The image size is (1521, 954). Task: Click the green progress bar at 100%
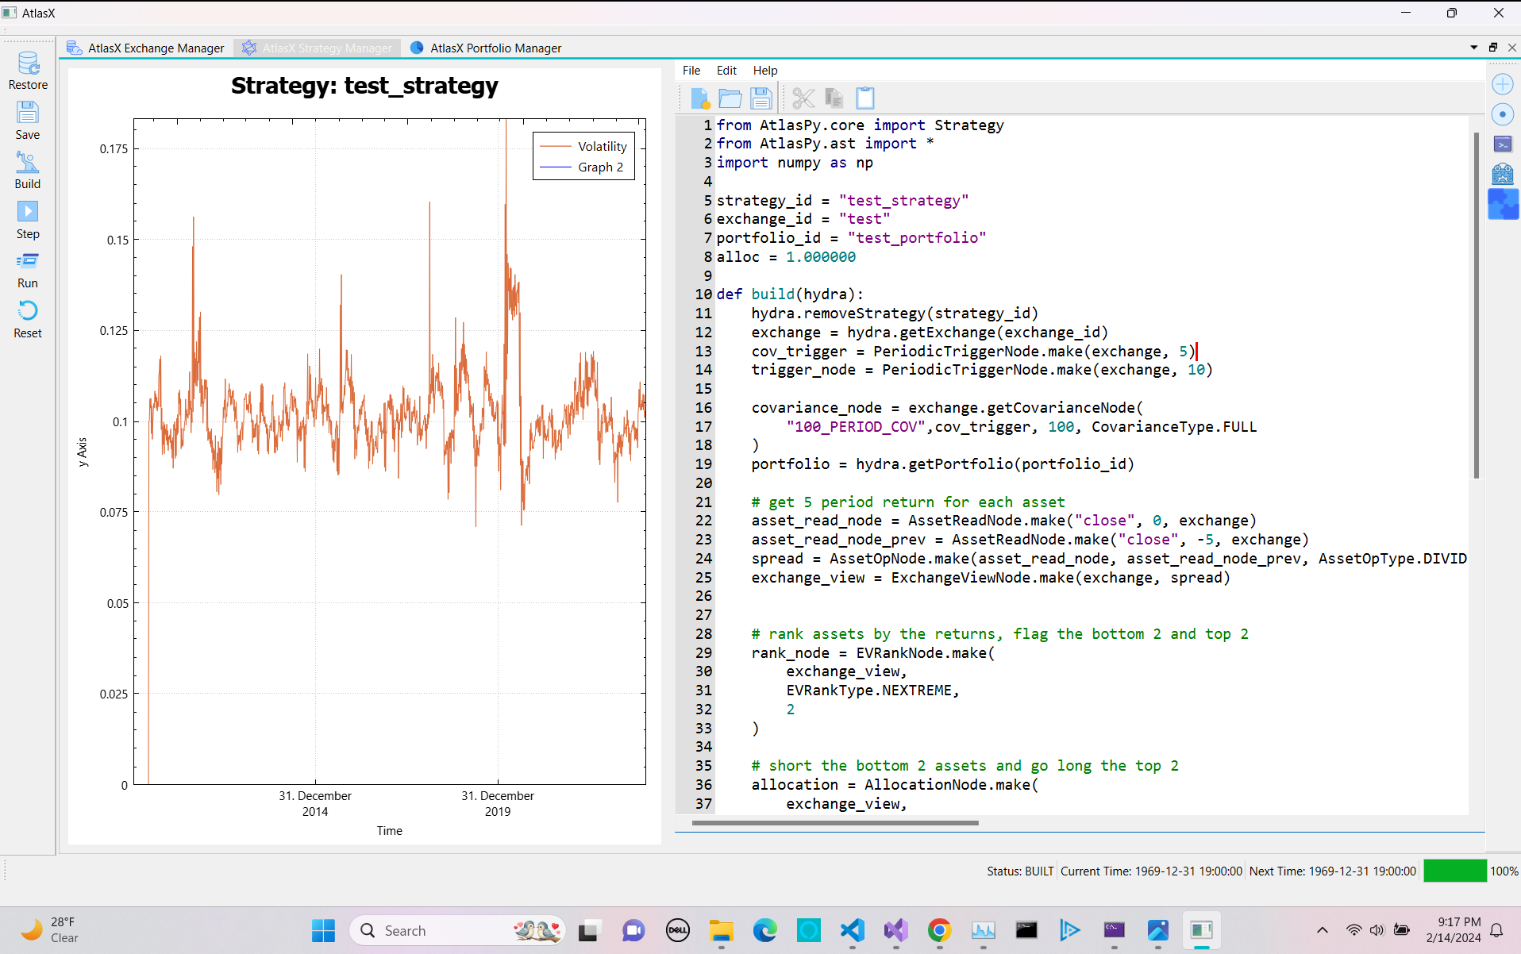[1454, 871]
